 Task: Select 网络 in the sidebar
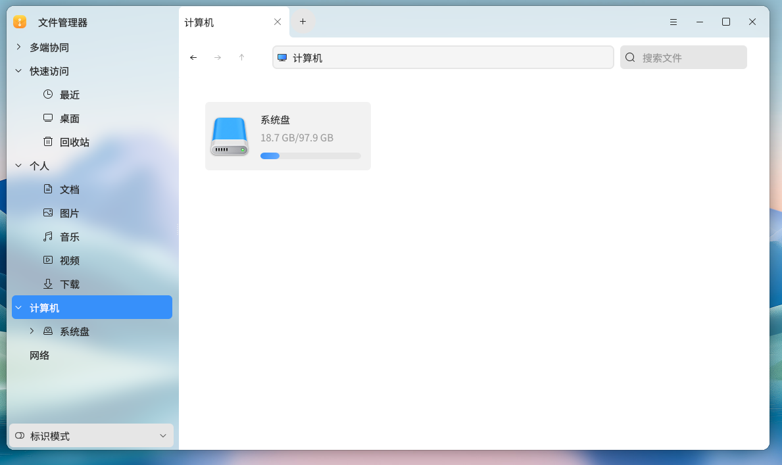click(39, 355)
